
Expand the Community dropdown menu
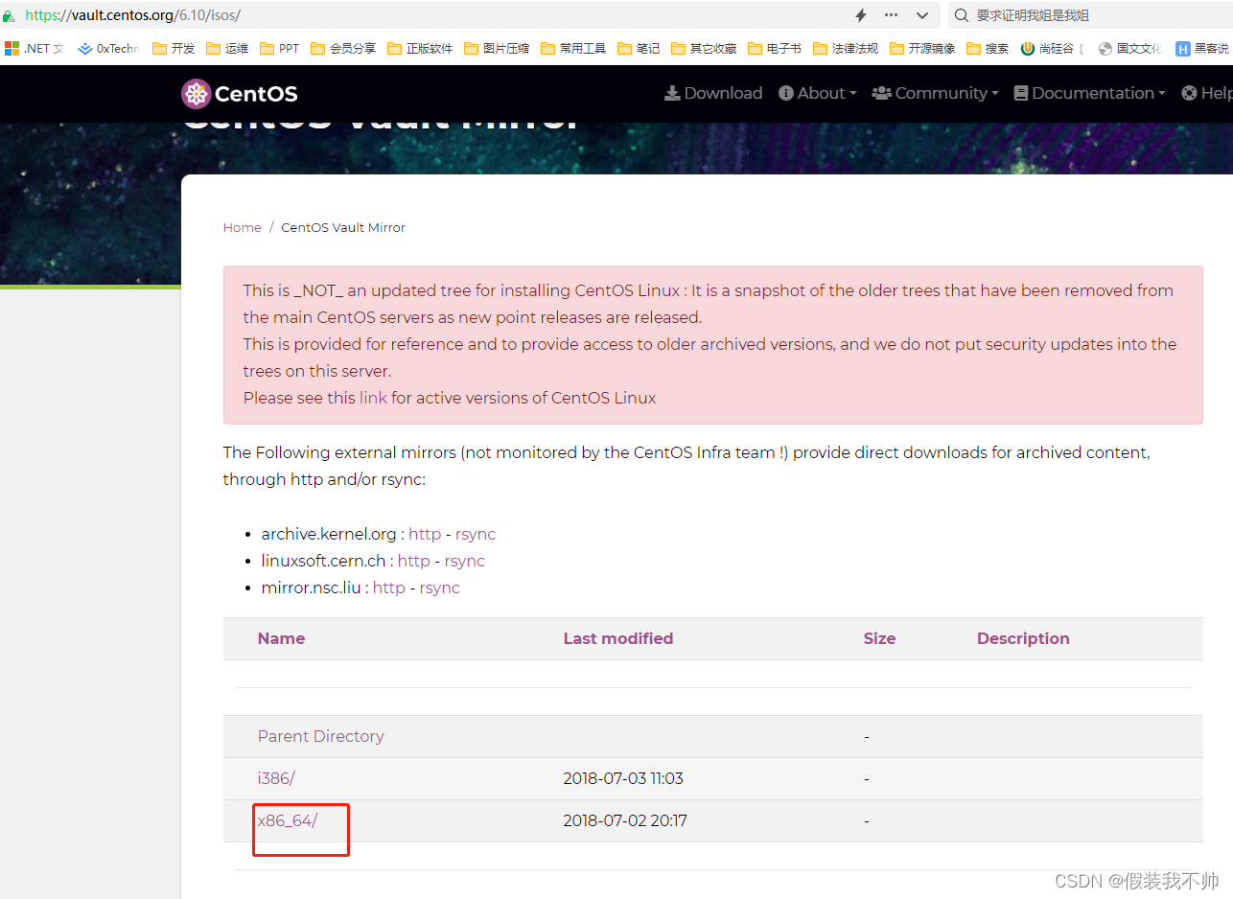(x=935, y=93)
